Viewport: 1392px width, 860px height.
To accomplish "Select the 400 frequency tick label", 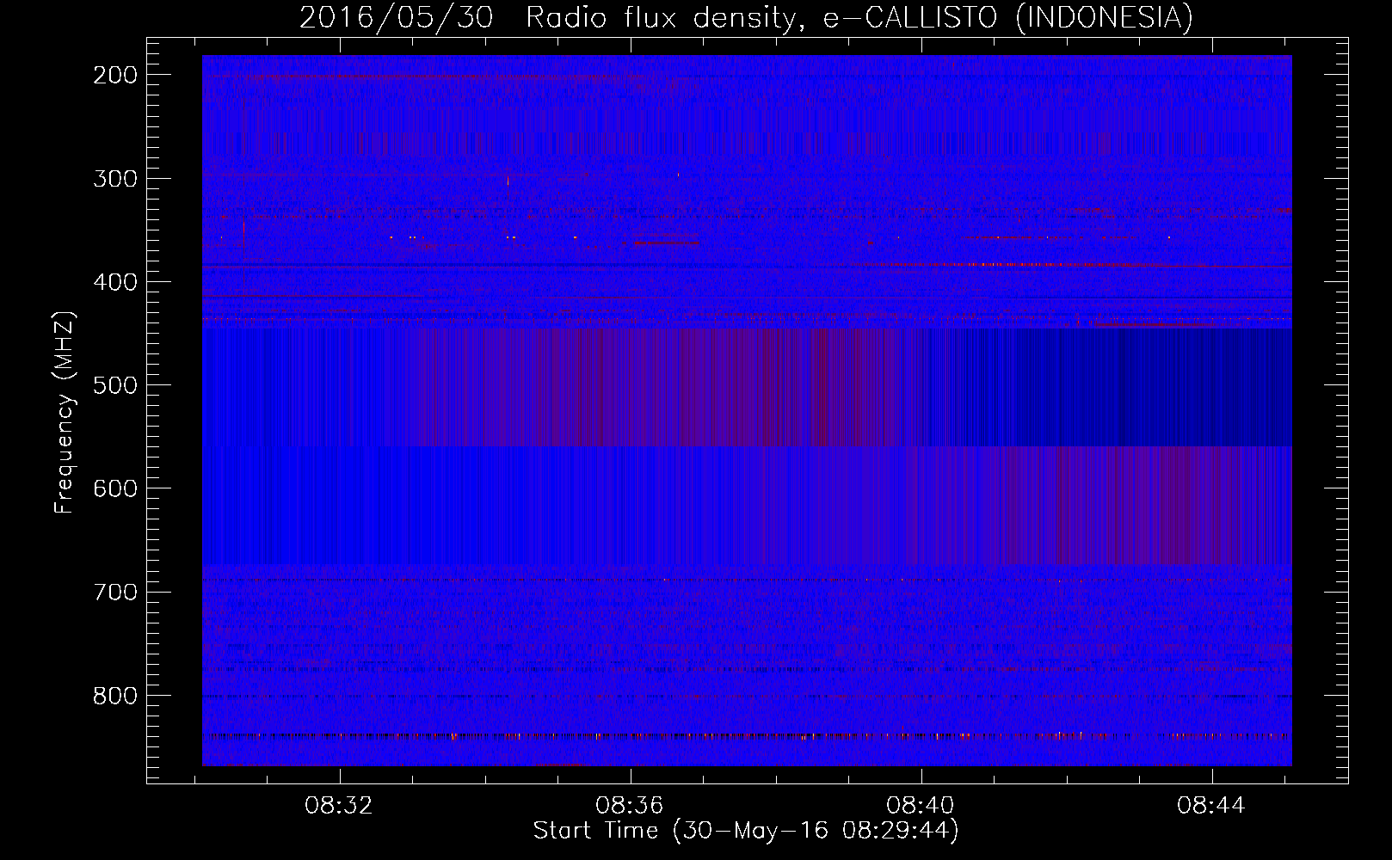I will click(115, 282).
